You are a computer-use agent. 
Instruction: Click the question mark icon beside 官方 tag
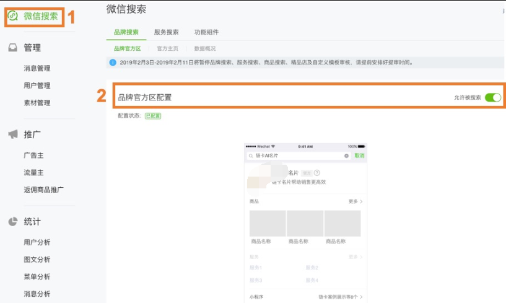pyautogui.click(x=317, y=173)
